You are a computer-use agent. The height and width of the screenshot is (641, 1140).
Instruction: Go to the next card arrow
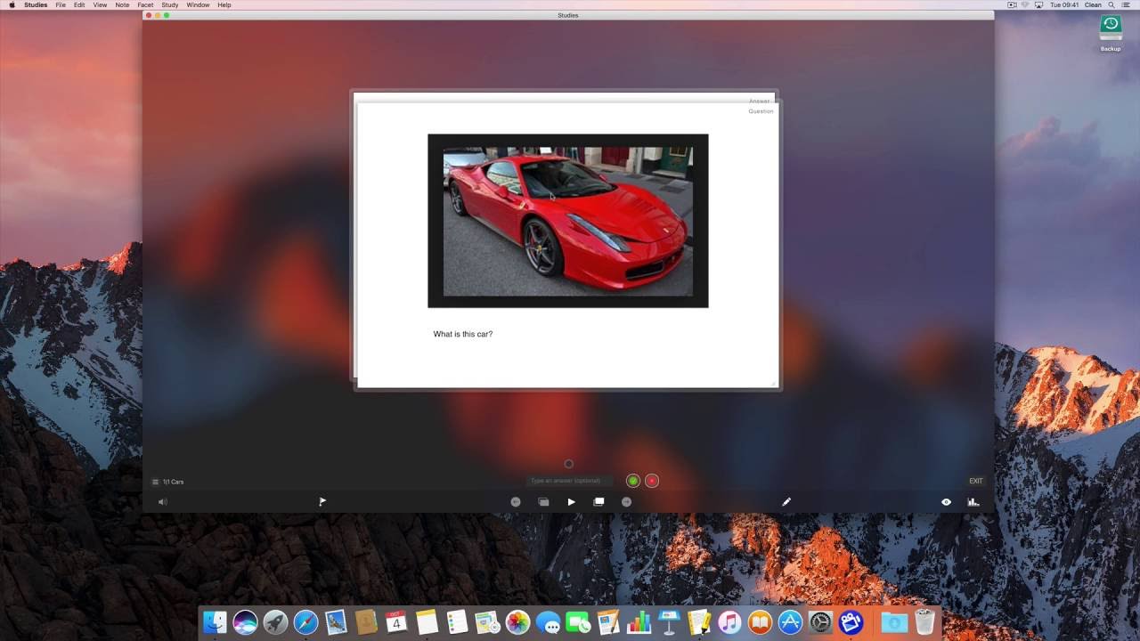626,502
